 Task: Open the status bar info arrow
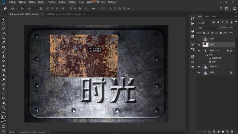(49, 133)
